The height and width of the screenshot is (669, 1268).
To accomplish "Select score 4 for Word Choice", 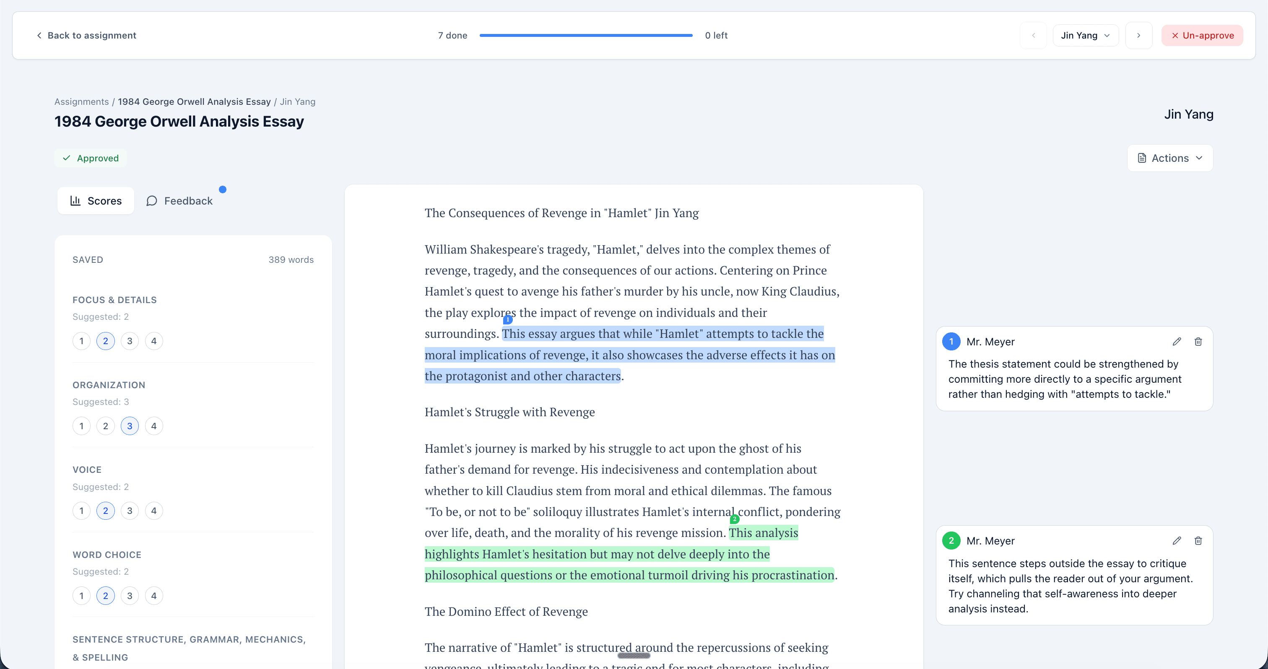I will coord(153,595).
